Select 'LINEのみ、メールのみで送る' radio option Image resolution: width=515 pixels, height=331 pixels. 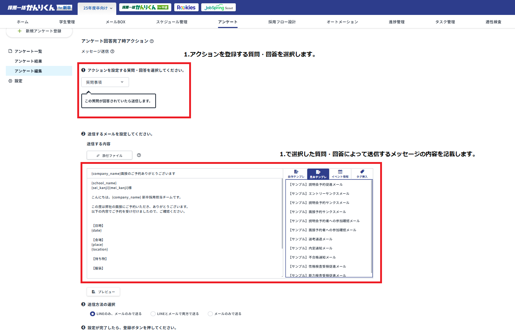click(93, 314)
